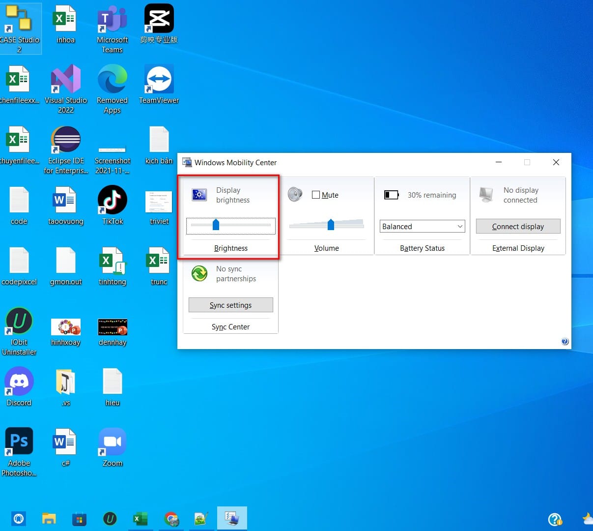Open File Explorer from the taskbar

[49, 519]
